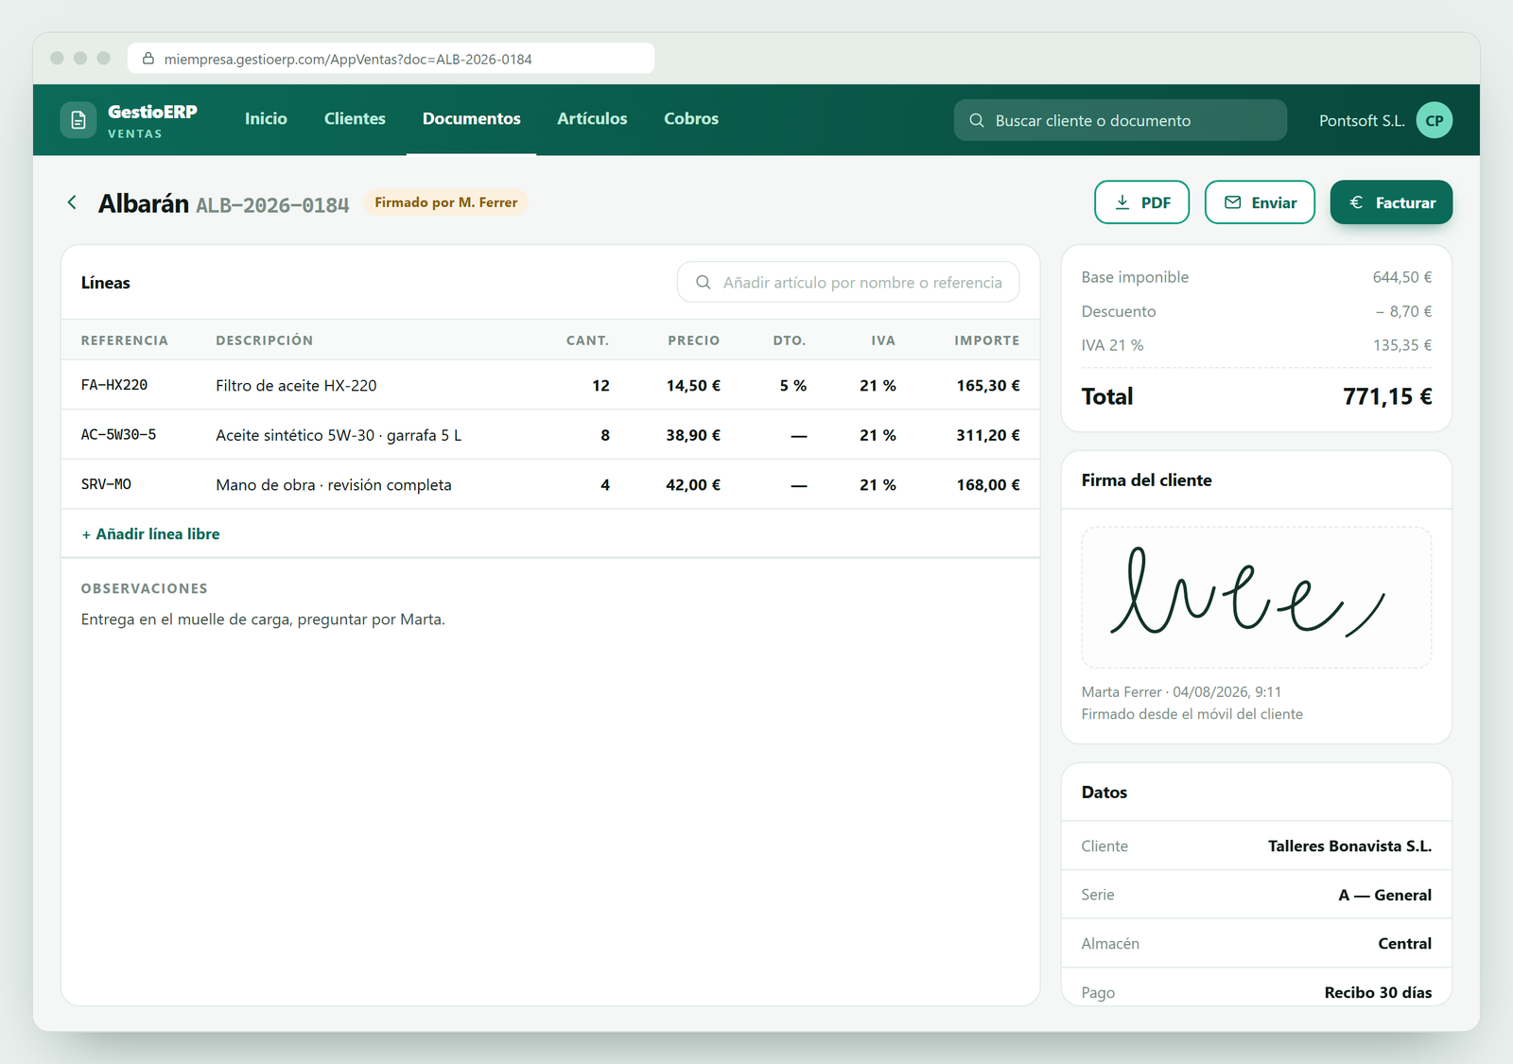Click price 14,50 € cell
1513x1064 pixels.
[693, 386]
